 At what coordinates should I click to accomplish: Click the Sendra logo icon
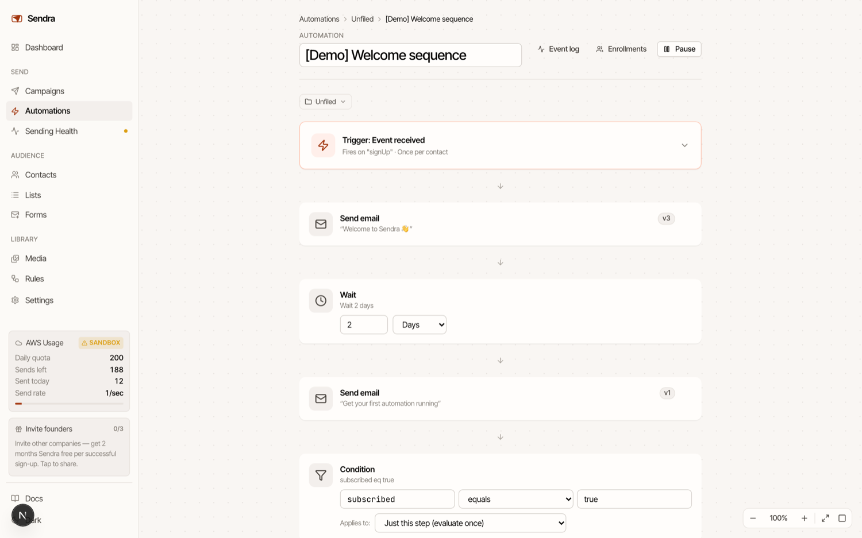17,18
